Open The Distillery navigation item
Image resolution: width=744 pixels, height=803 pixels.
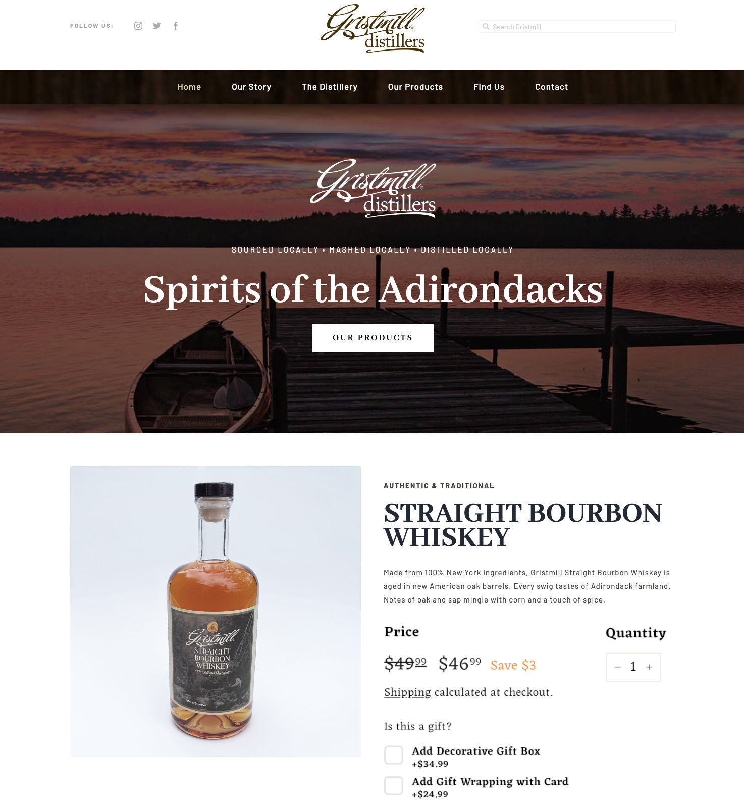tap(330, 87)
